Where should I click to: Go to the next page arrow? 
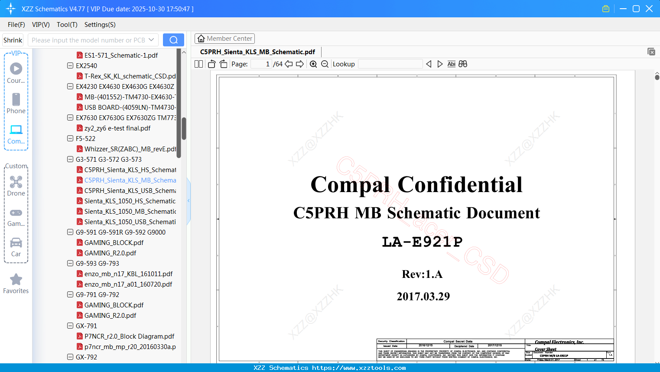(300, 64)
